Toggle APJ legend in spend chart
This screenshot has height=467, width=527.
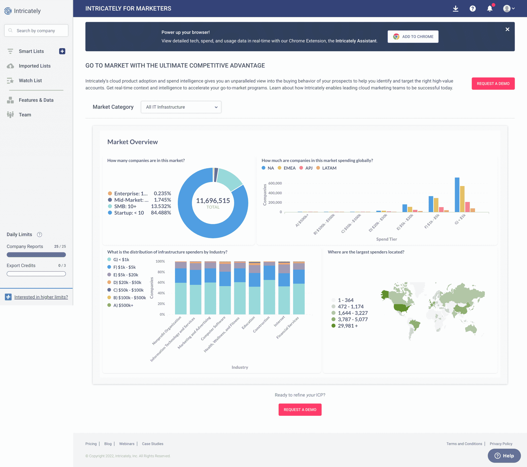pos(306,168)
